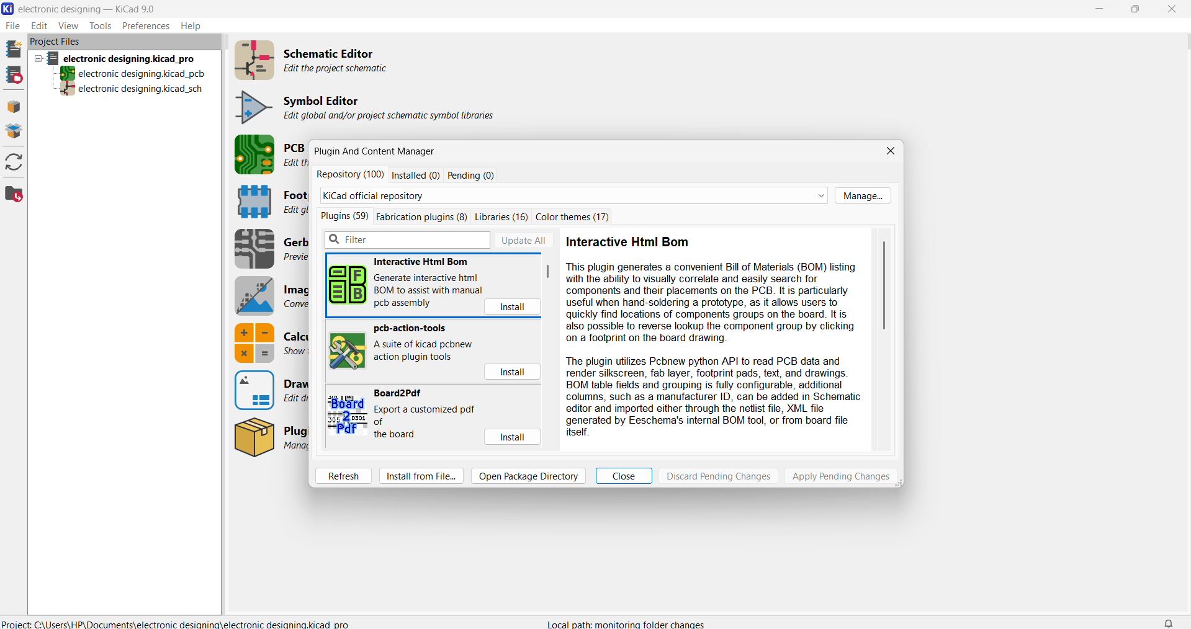Click the Install from File... button
This screenshot has width=1191, height=629.
[421, 476]
